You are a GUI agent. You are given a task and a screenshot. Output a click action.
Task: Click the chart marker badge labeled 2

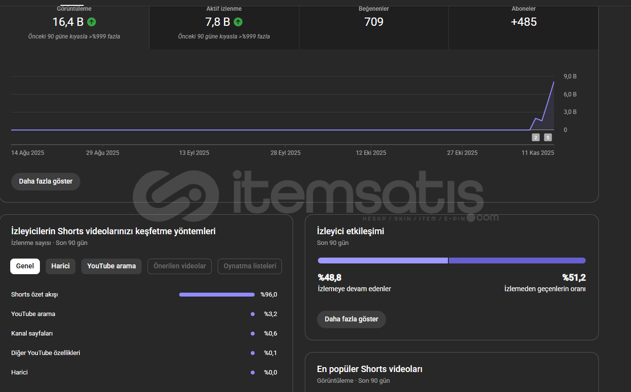536,137
